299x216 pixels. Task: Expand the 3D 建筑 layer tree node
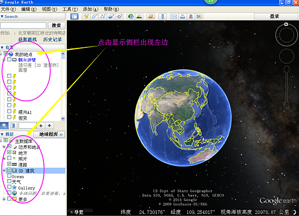point(4,170)
